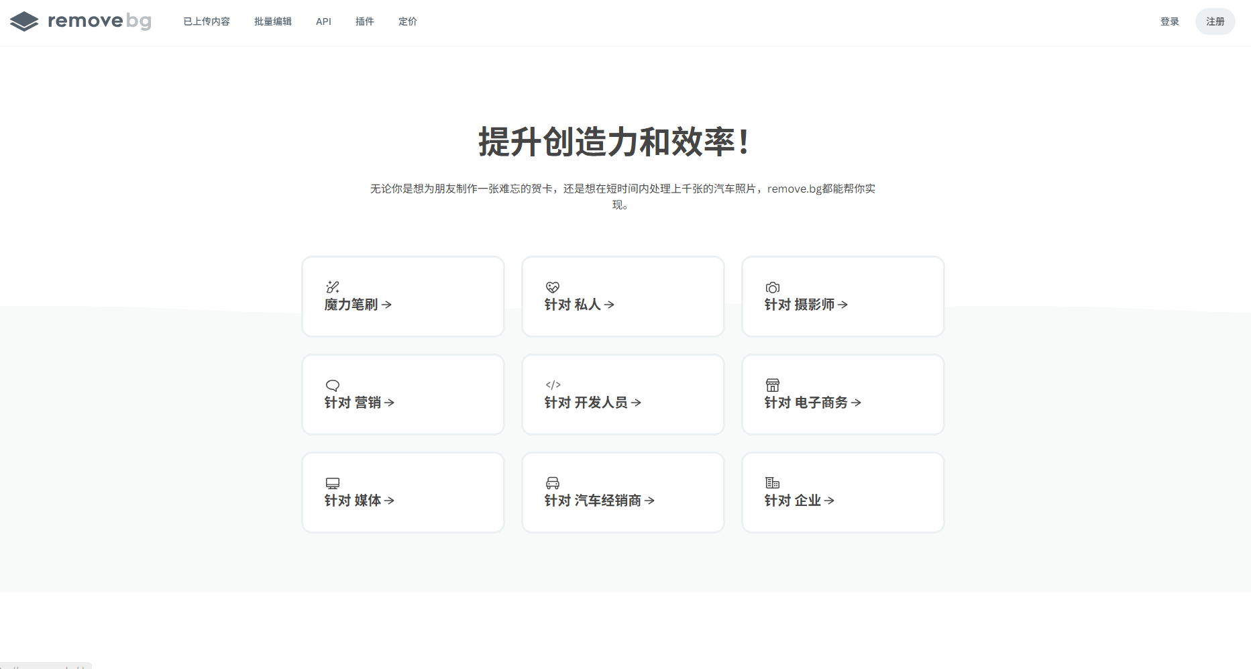Click the magic brush wand icon

333,287
